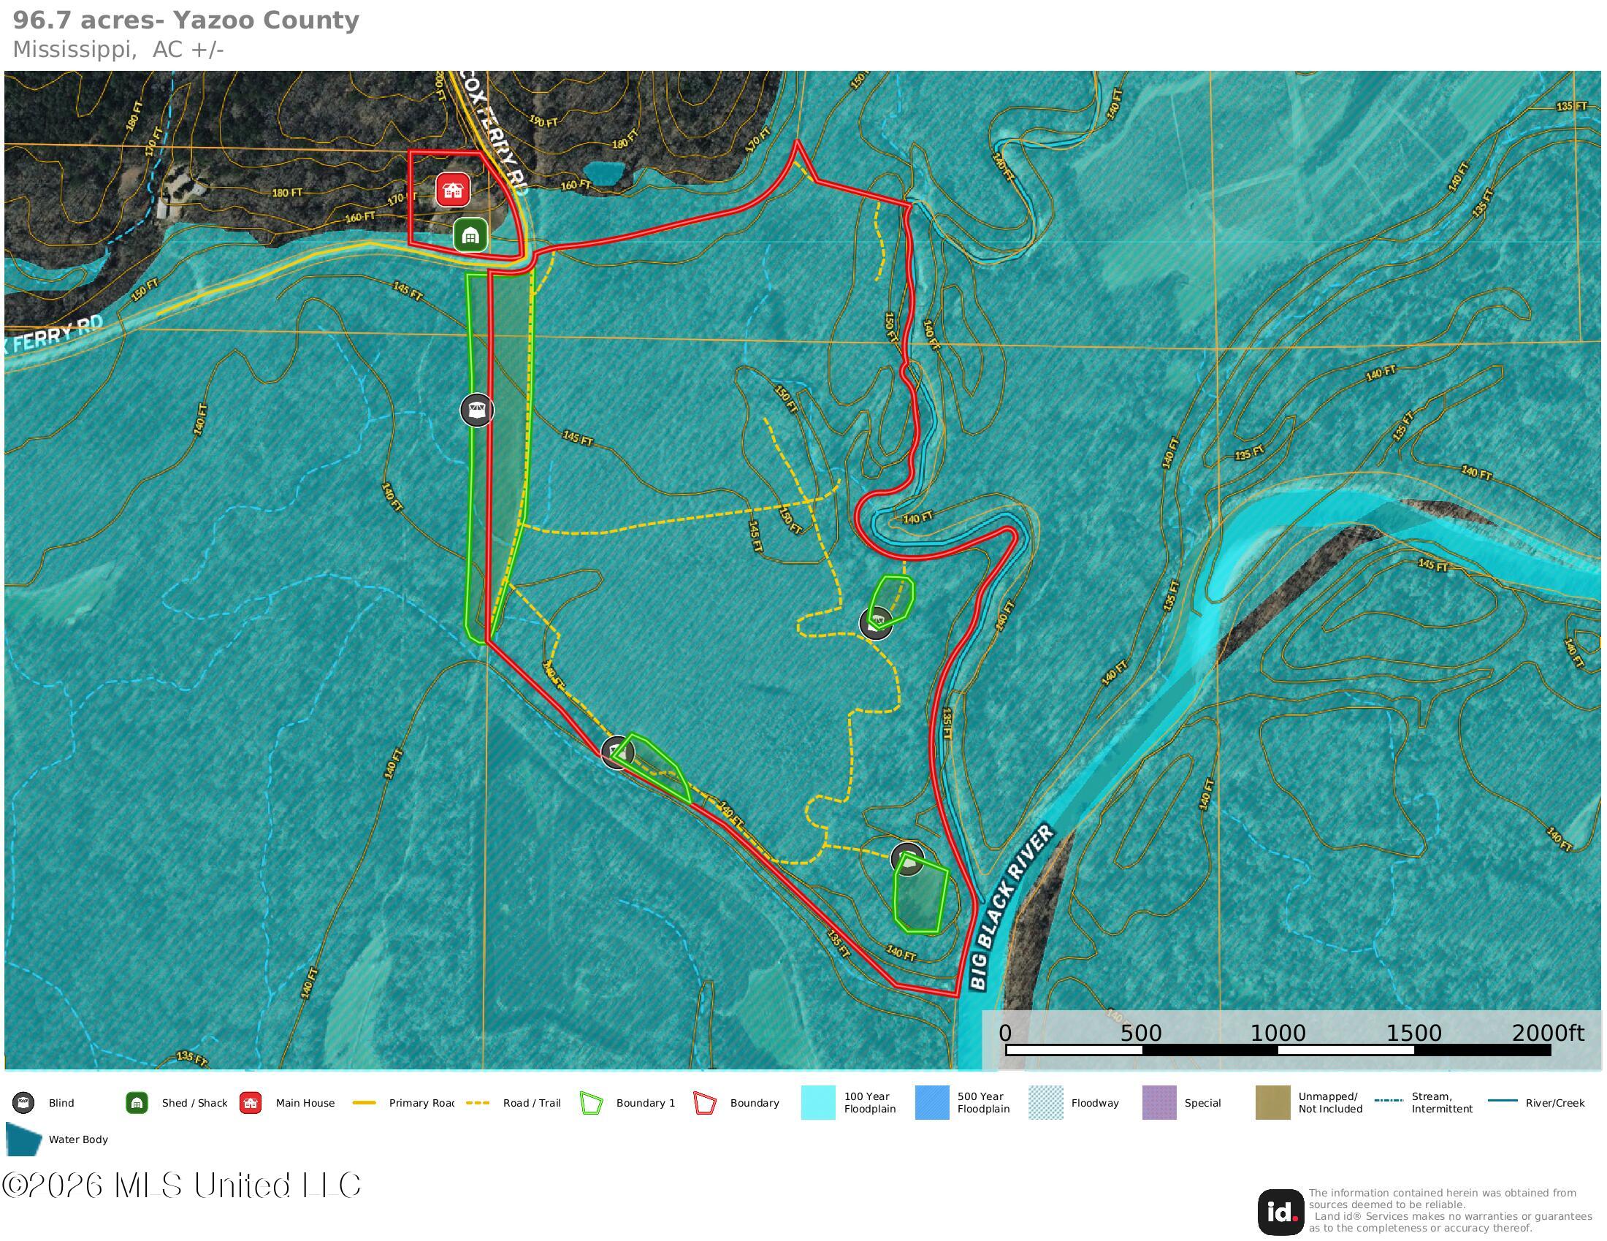
Task: Select the blind marker near the small central green plot
Action: 876,623
